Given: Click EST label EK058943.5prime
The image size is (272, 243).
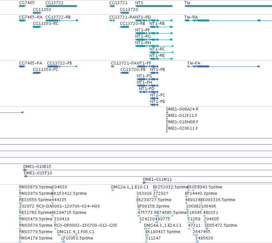Looking at the screenshot, I should tap(205, 187).
